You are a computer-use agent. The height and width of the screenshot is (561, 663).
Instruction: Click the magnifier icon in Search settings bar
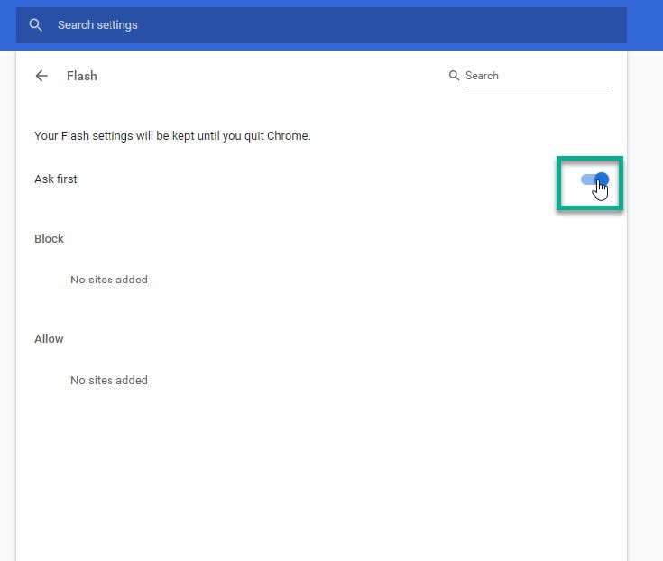click(x=35, y=25)
